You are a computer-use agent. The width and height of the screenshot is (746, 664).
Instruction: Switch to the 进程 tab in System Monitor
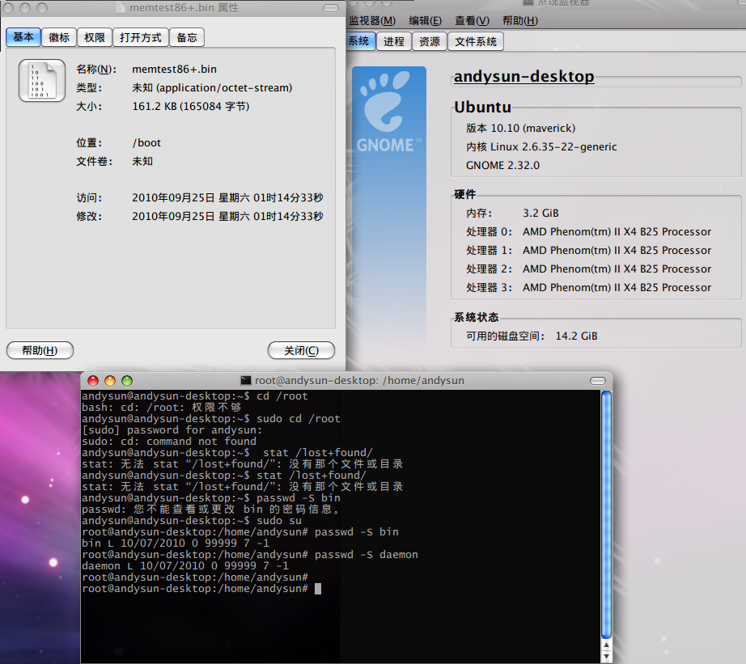(394, 42)
